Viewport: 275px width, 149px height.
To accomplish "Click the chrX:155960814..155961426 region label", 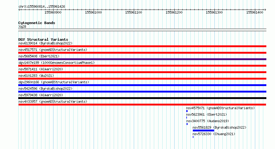I will tap(42, 6).
